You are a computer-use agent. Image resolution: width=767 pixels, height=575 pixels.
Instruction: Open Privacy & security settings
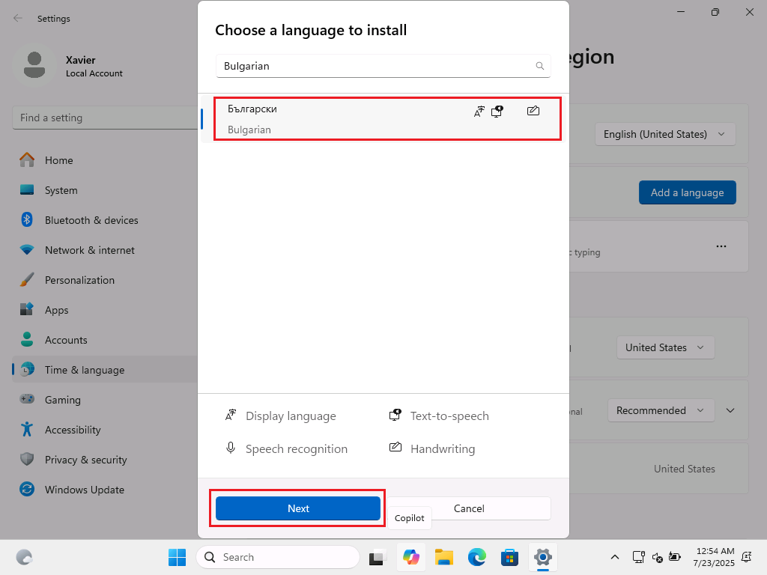[x=105, y=460]
